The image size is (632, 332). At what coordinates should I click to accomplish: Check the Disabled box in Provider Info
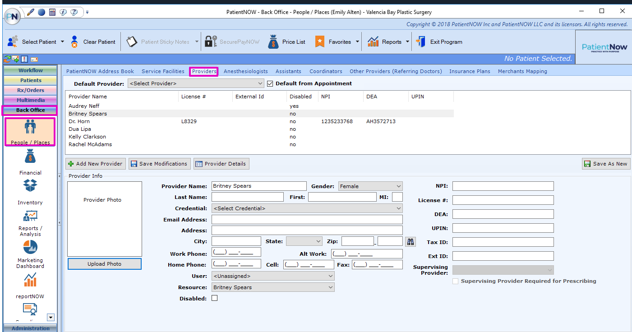[x=214, y=298]
